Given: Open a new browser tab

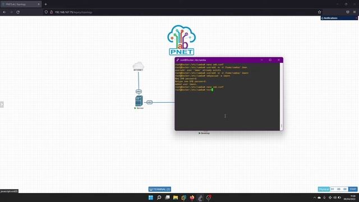Looking at the screenshot, I should pyautogui.click(x=46, y=4).
